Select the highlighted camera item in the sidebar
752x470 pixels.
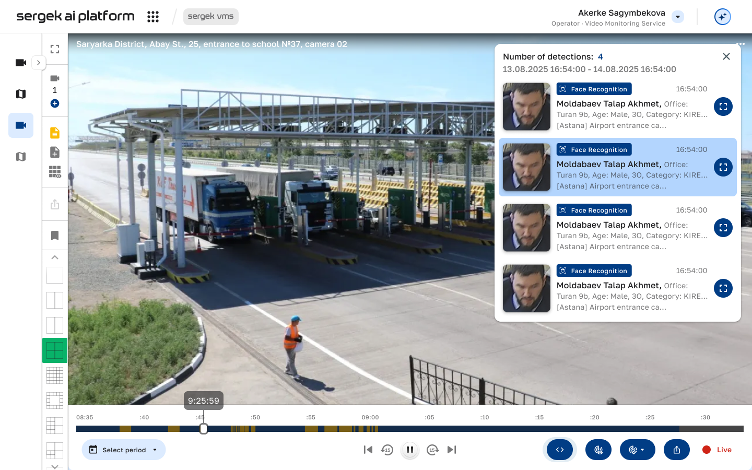(x=21, y=125)
